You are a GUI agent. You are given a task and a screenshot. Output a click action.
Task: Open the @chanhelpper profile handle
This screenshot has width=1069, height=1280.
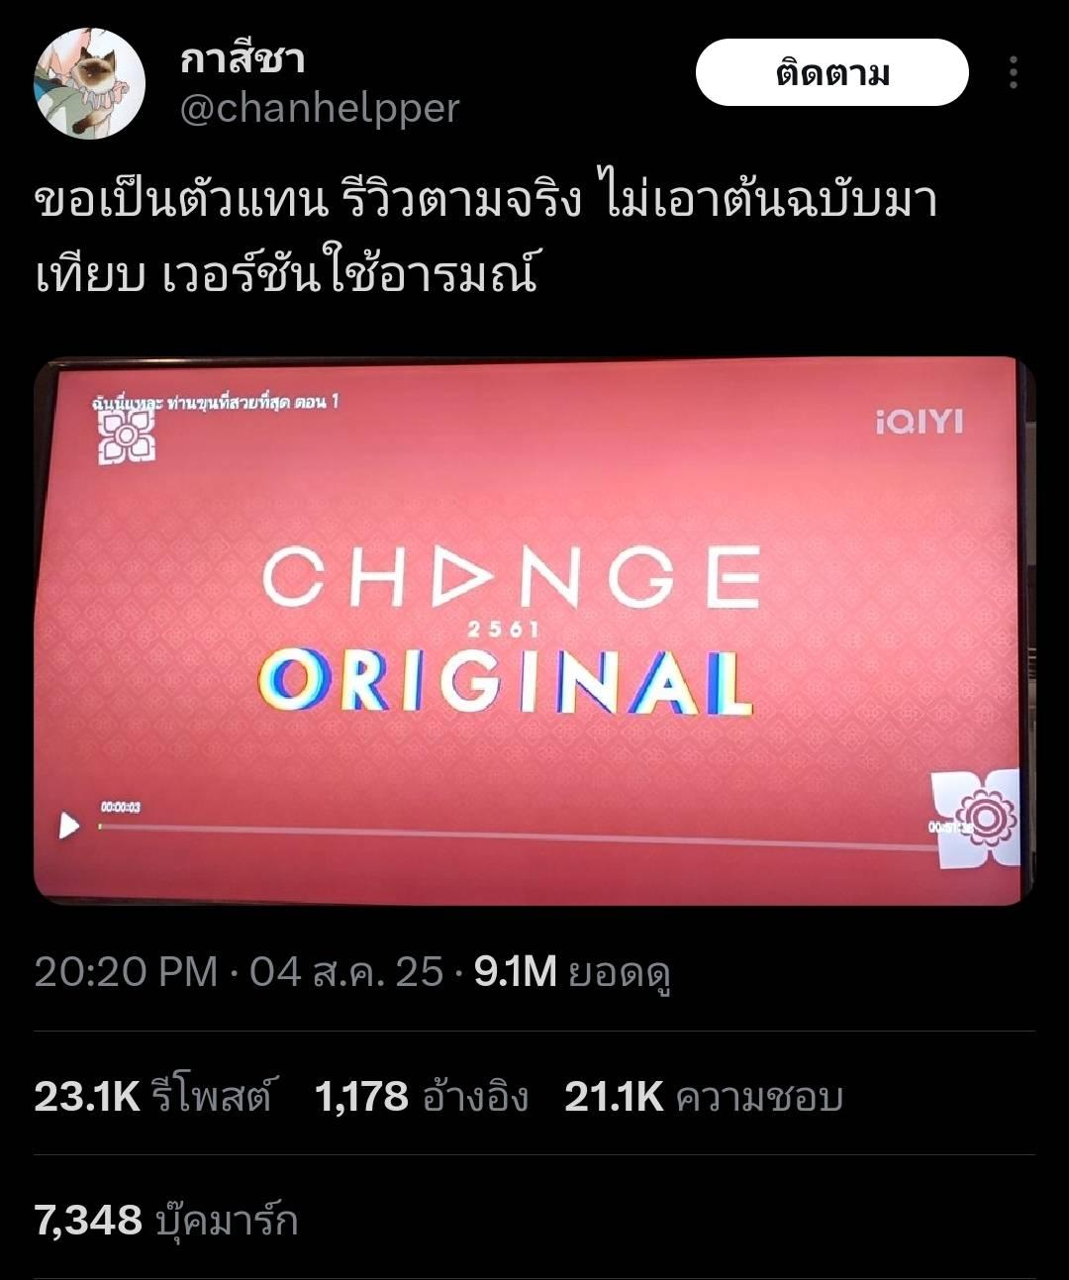tap(320, 108)
